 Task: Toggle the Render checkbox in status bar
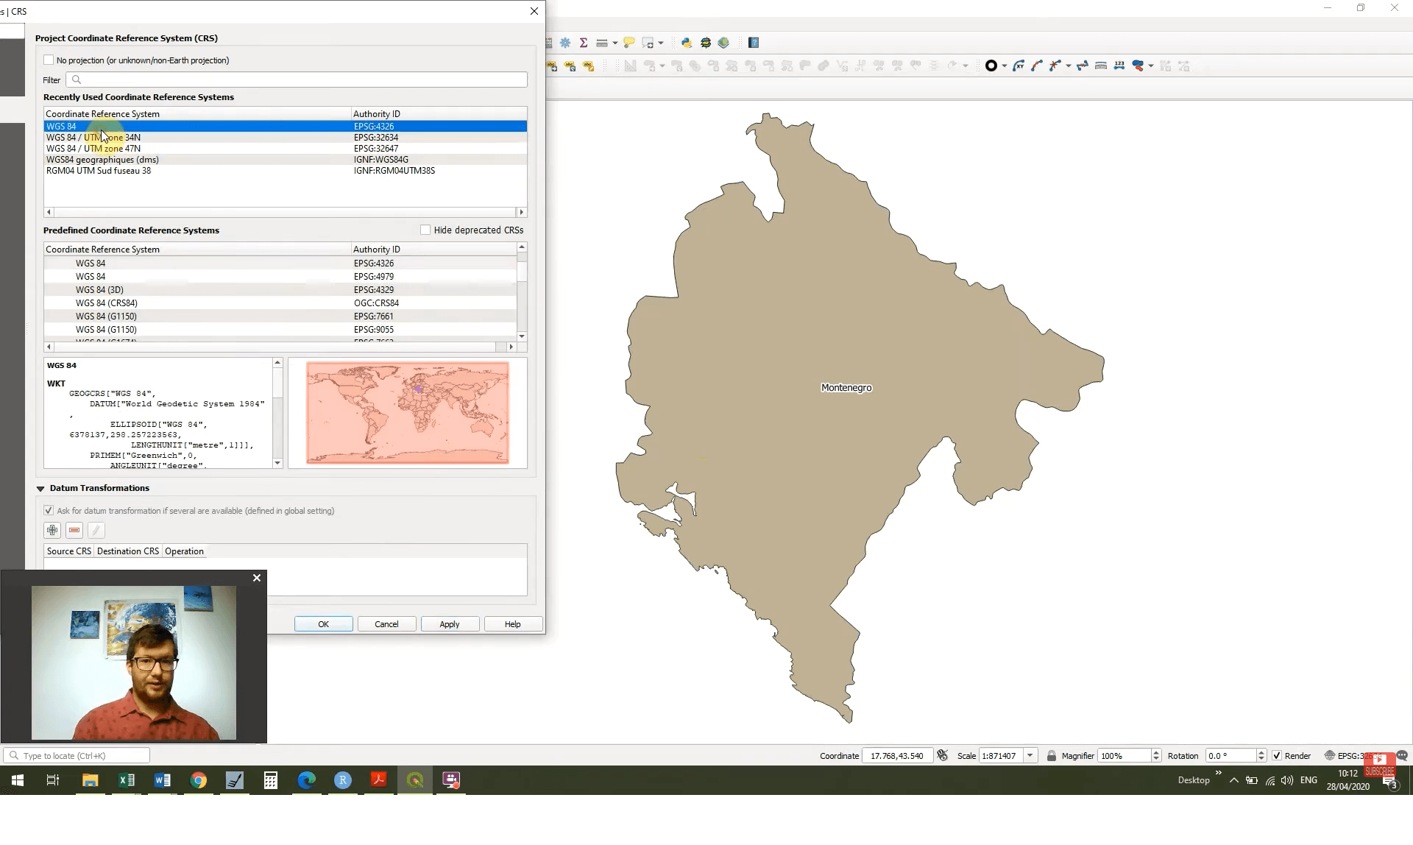[x=1278, y=755]
